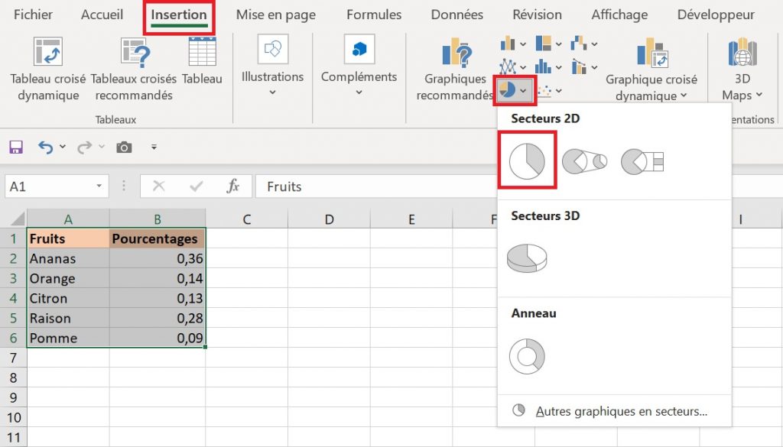Open the Révision tab

536,14
